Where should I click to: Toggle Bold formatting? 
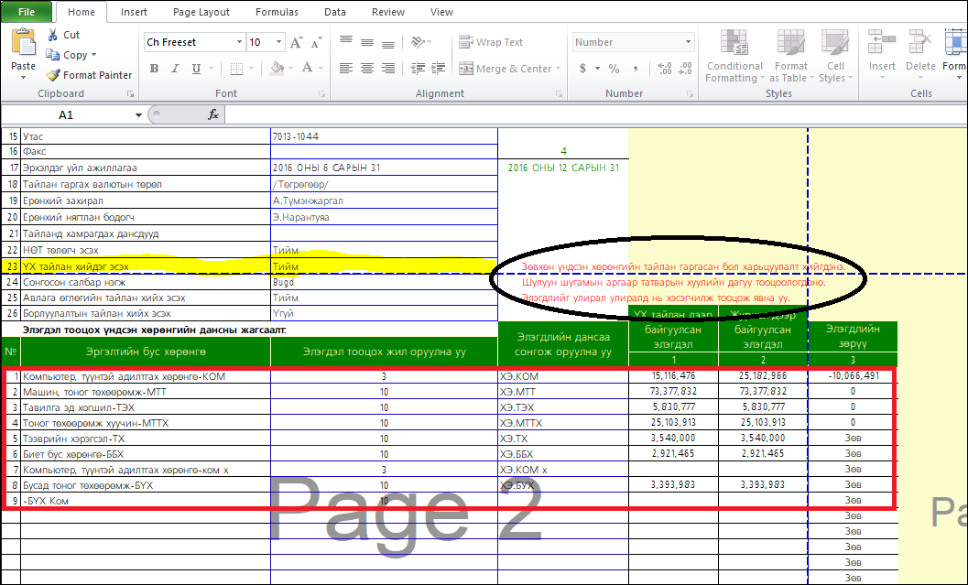pyautogui.click(x=154, y=69)
